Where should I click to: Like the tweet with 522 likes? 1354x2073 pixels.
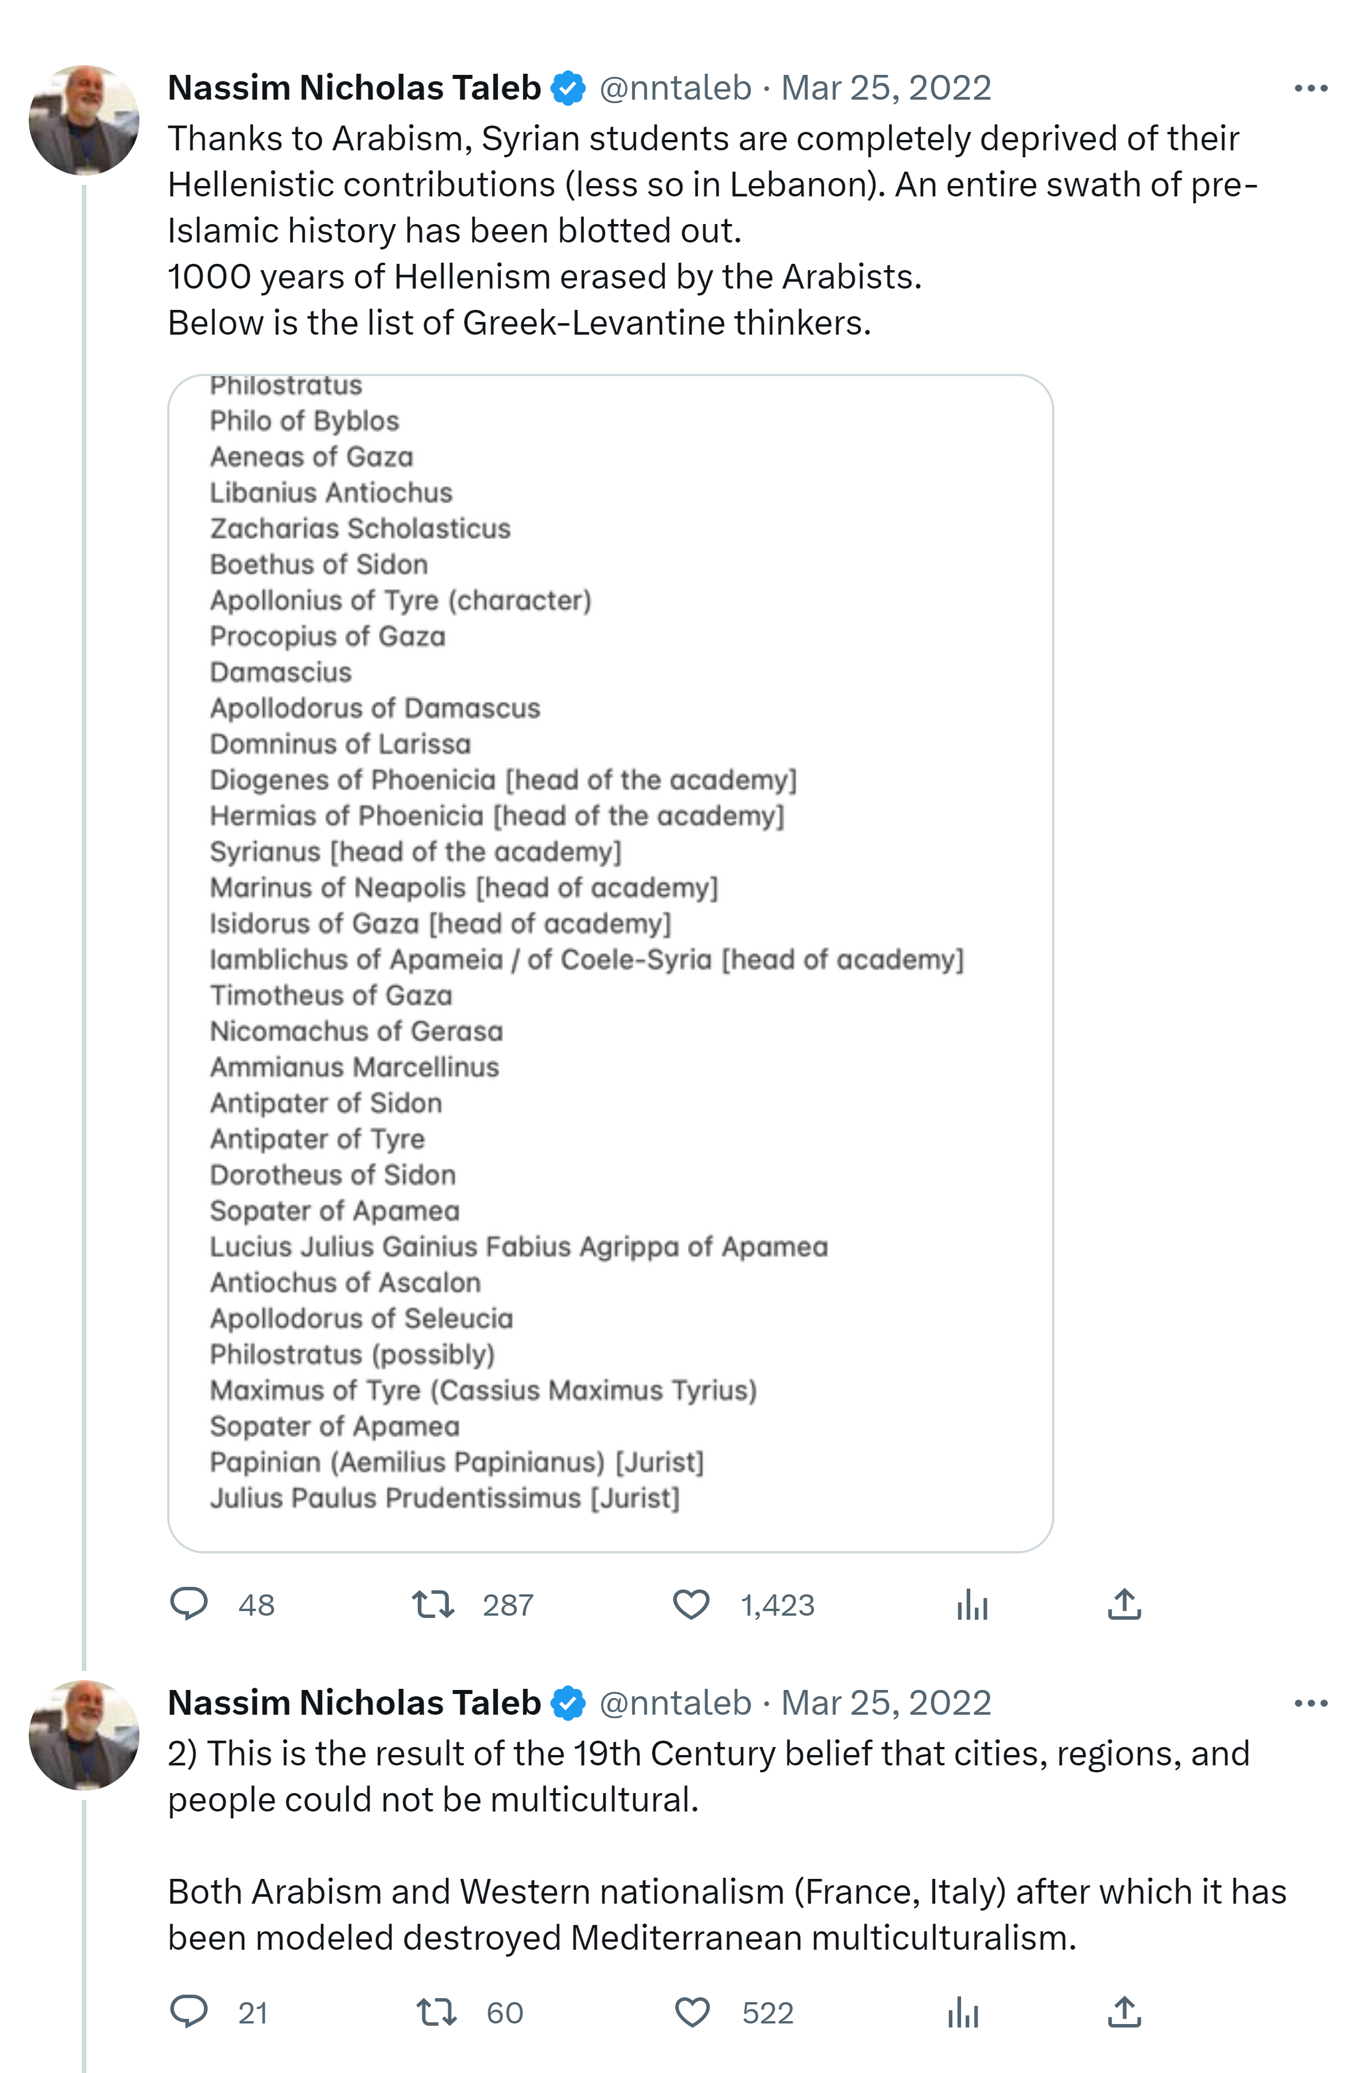point(693,2011)
